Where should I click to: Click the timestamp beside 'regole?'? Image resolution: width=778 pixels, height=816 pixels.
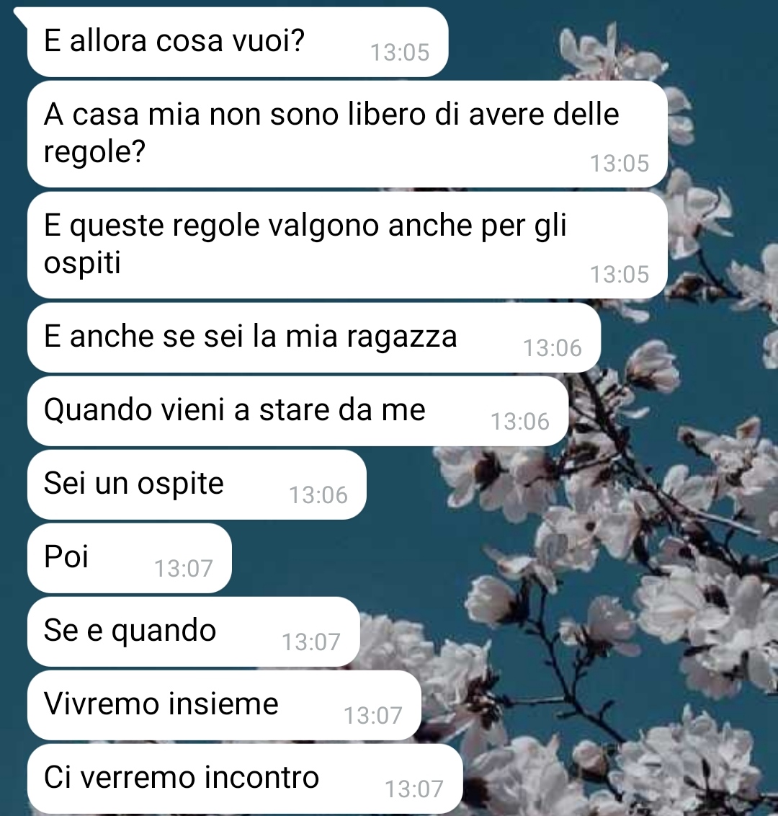click(x=620, y=164)
